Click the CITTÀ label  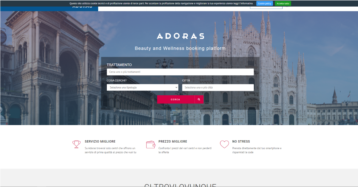point(186,80)
